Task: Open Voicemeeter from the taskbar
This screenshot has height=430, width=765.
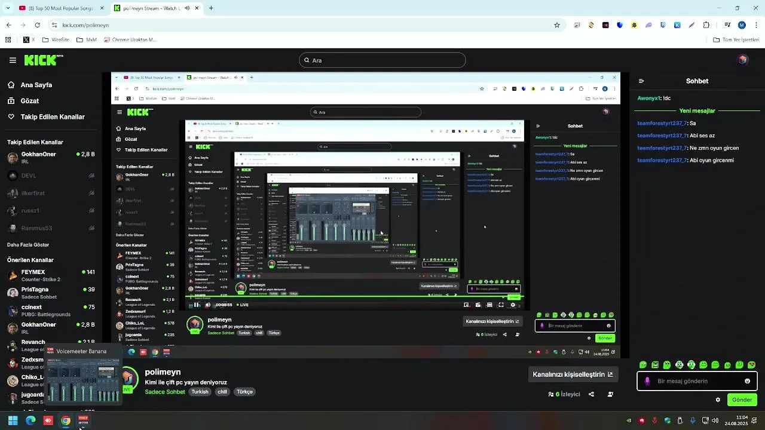Action: pos(83,420)
